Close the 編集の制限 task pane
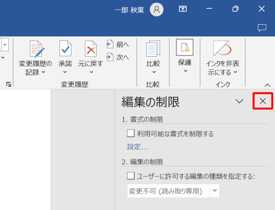 (263, 101)
